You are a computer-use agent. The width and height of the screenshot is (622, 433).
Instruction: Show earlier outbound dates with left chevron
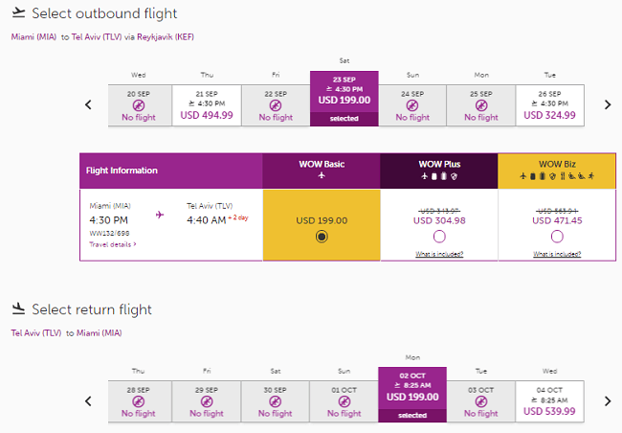pos(88,104)
